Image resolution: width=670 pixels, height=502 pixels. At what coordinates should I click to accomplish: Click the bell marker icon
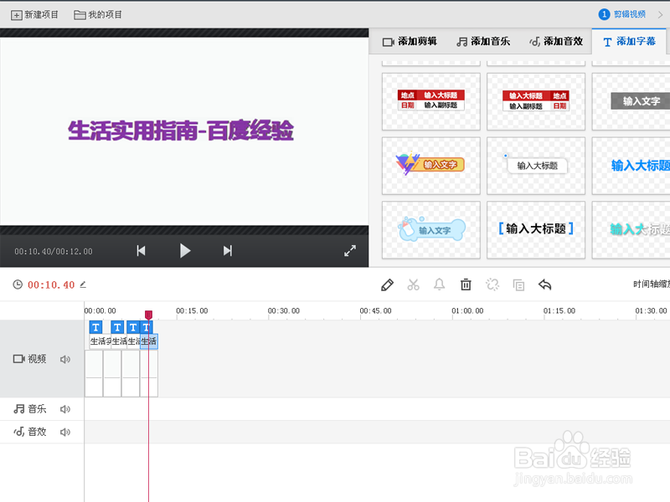tap(439, 284)
